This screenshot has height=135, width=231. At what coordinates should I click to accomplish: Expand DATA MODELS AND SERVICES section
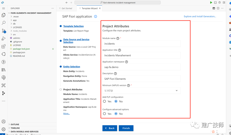tap(32, 132)
